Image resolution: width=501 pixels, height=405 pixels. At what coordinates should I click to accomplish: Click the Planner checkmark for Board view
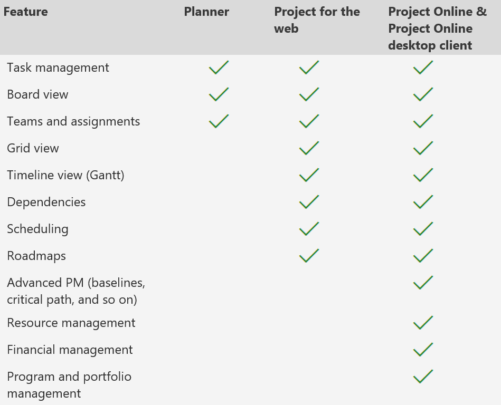[219, 94]
